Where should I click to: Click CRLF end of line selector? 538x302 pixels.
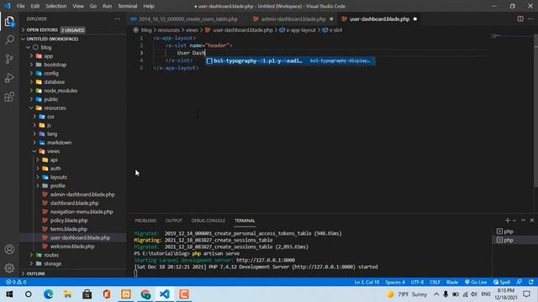pyautogui.click(x=435, y=282)
